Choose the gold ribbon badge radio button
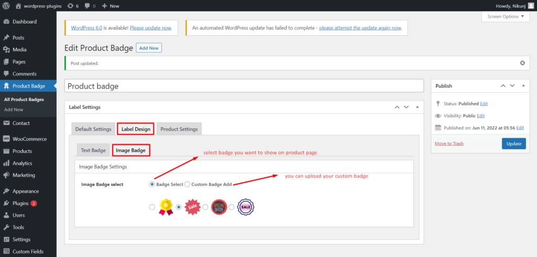This screenshot has width=537, height=257. tap(152, 207)
